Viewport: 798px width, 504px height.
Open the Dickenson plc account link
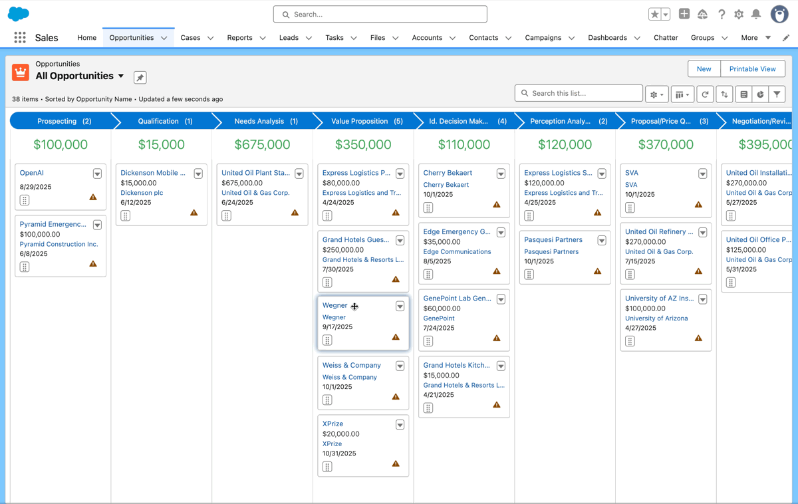click(x=142, y=193)
